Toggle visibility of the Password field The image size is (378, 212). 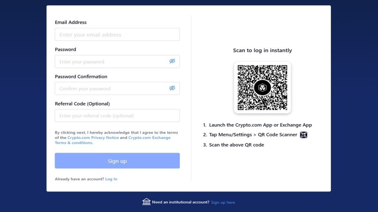tap(172, 61)
